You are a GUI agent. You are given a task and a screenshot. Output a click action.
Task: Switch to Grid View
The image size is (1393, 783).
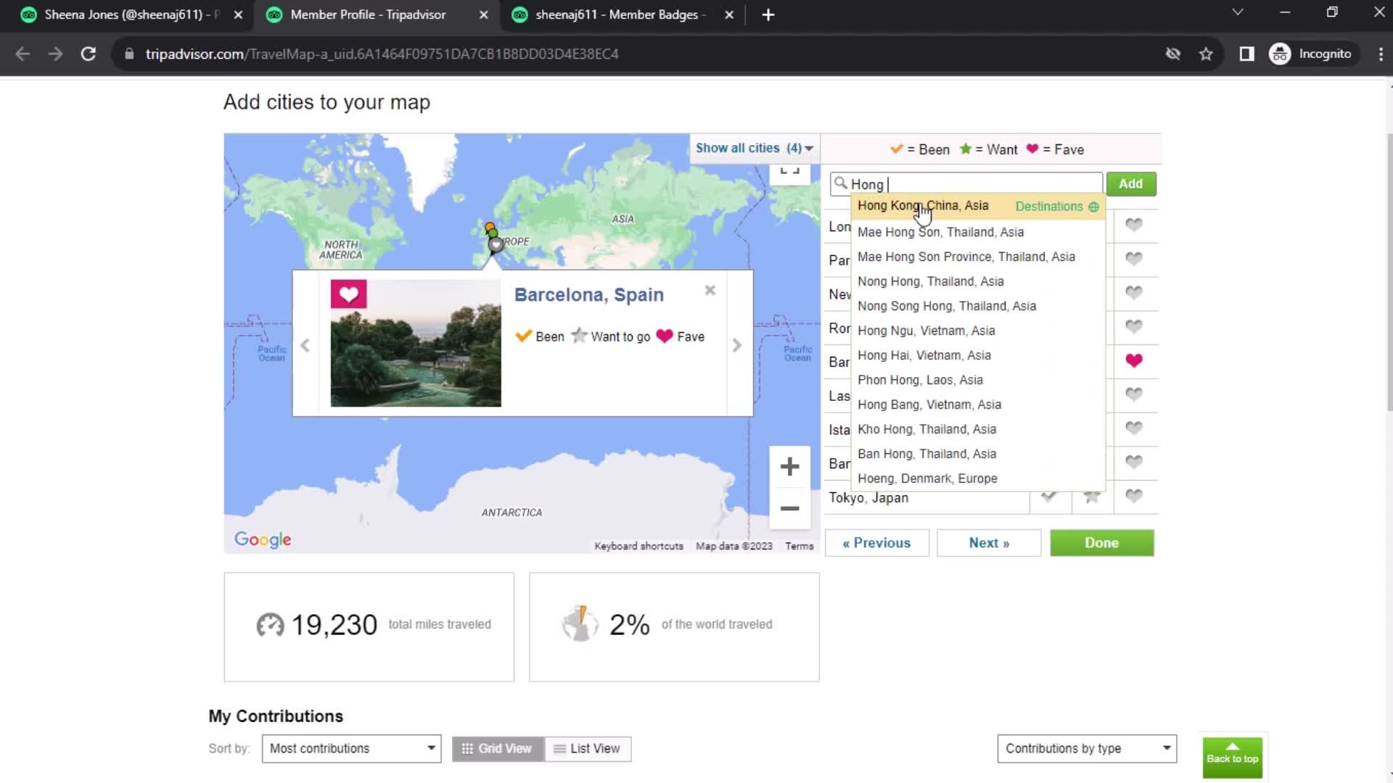click(x=498, y=749)
